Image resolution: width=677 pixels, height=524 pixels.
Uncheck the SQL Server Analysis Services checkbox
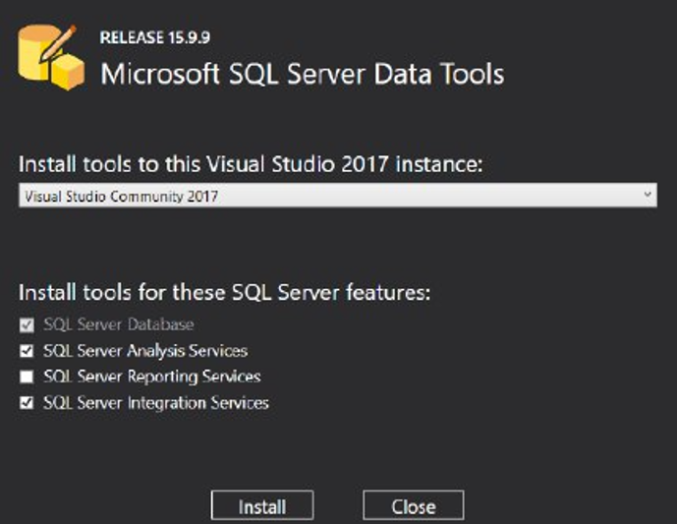27,351
